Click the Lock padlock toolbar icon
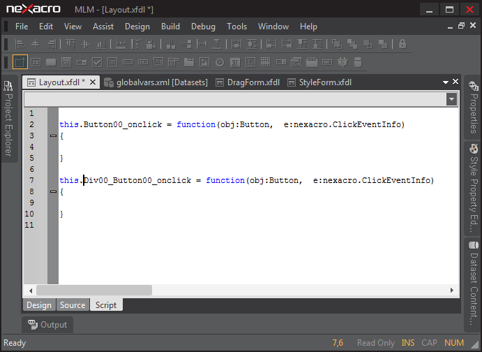The width and height of the screenshot is (482, 352). (x=402, y=44)
